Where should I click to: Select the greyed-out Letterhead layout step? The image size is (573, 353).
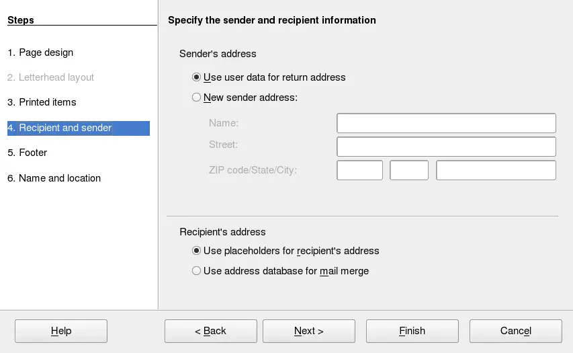[51, 77]
